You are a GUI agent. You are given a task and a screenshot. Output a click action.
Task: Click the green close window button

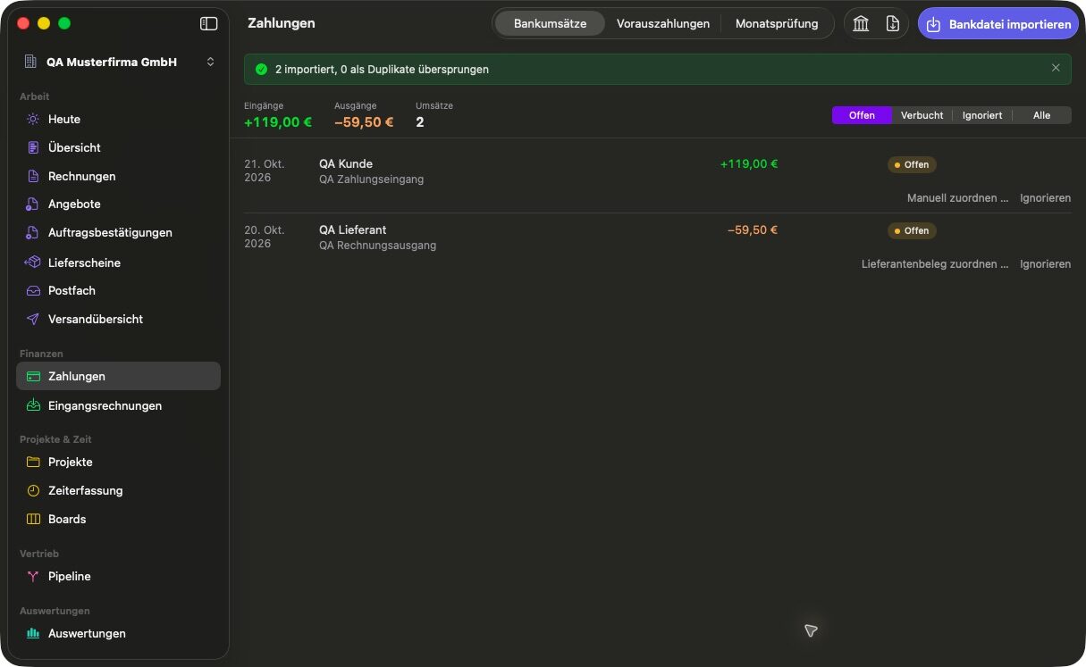pyautogui.click(x=64, y=24)
